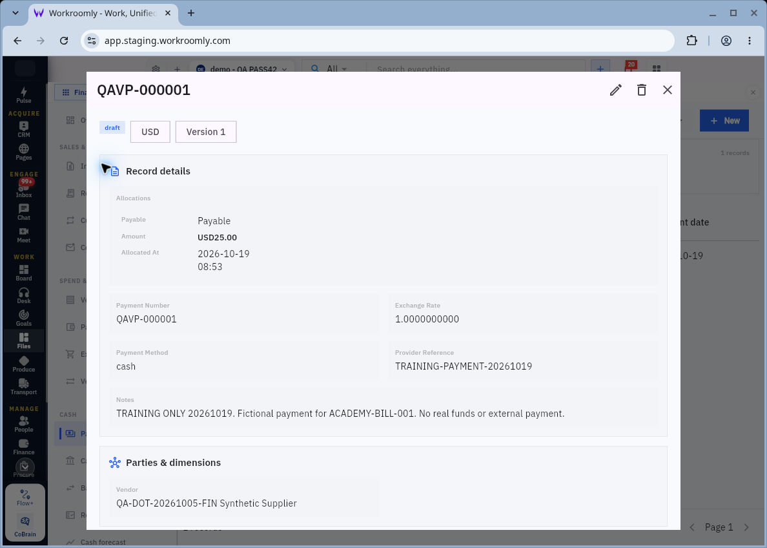Select the Workroomly browser tab
The image size is (767, 548).
coord(103,13)
